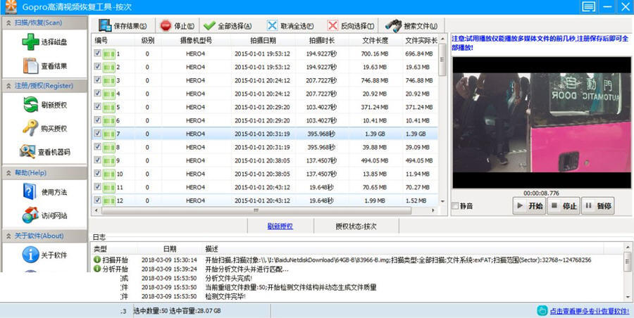Uncheck checkbox for file 2
The image size is (634, 318).
coord(97,66)
